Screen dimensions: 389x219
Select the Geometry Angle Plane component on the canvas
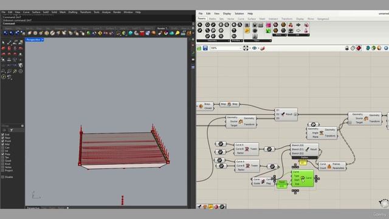click(x=322, y=133)
